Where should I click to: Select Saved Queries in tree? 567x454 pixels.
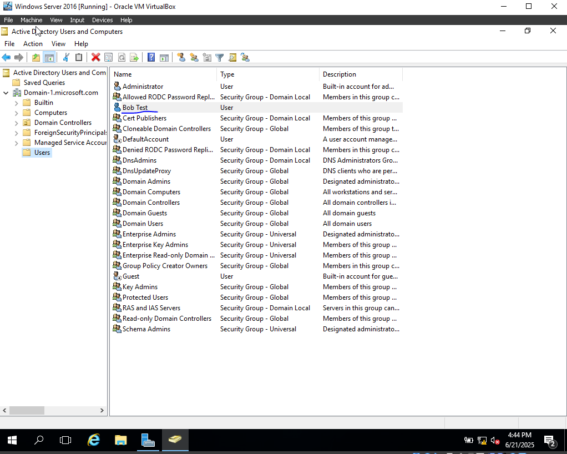pyautogui.click(x=44, y=83)
